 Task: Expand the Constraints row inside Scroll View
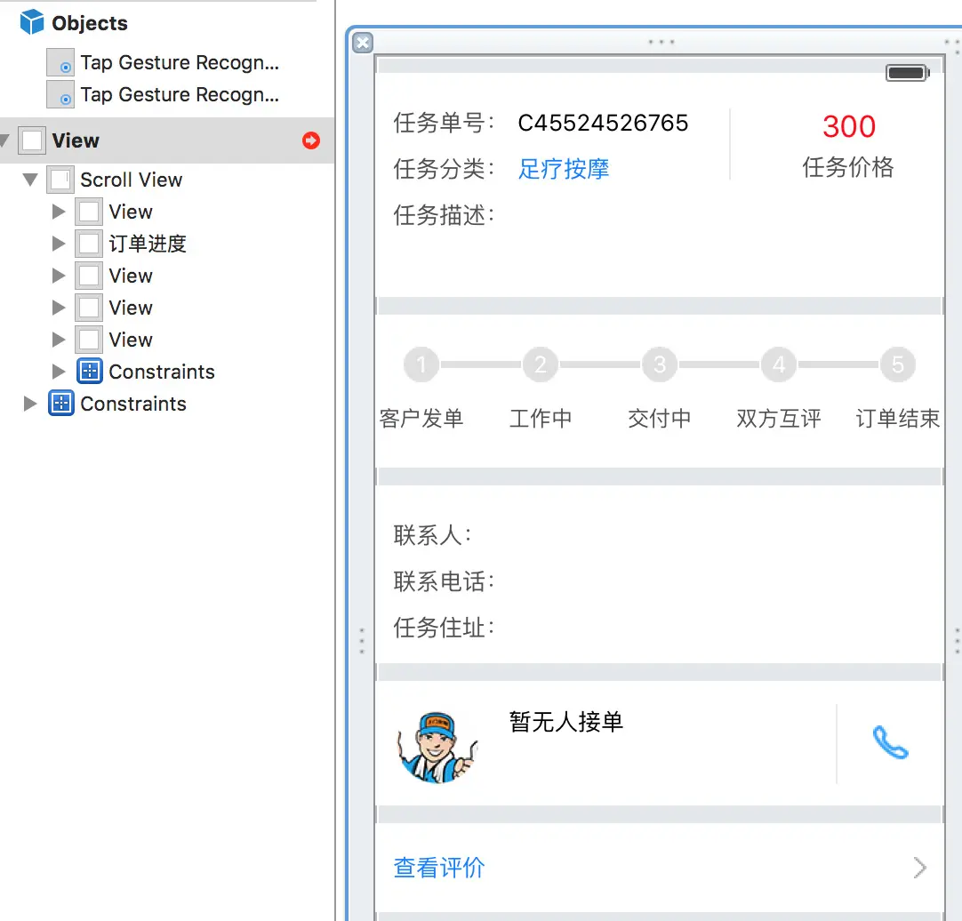59,372
